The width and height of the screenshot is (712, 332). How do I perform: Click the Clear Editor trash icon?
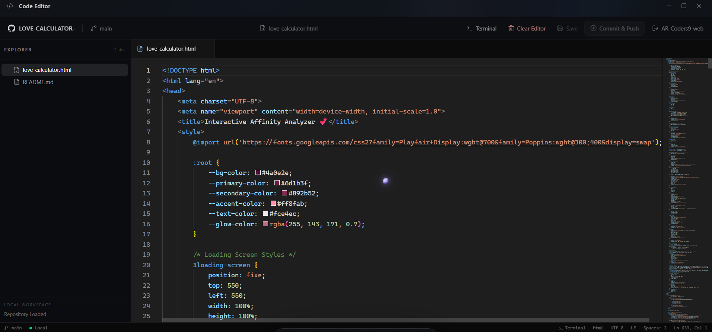pos(511,28)
